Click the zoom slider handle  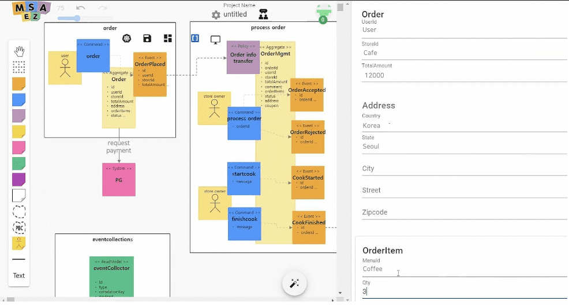point(77,18)
